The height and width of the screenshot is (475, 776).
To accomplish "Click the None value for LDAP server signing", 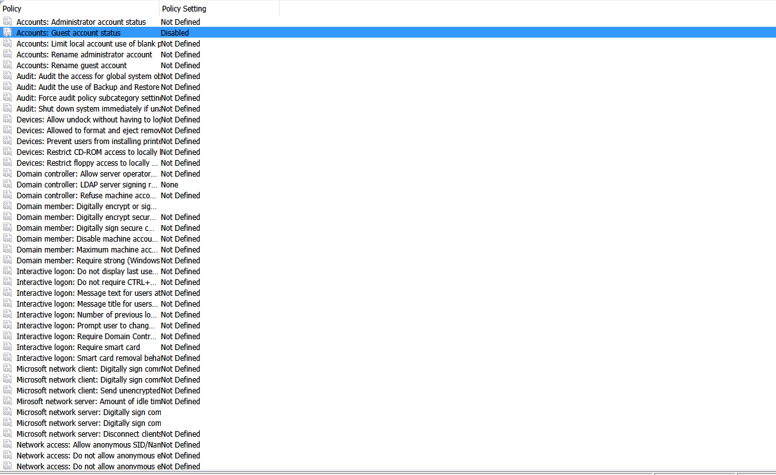I will (170, 184).
